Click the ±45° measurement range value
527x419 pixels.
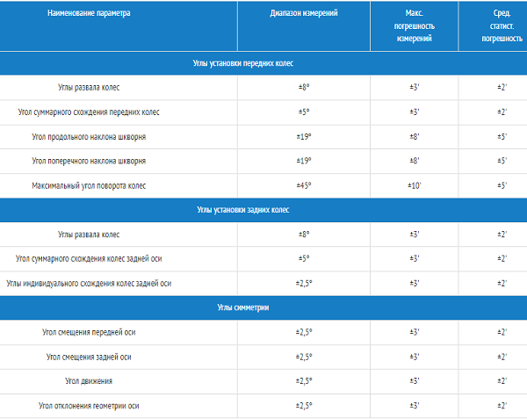click(304, 186)
